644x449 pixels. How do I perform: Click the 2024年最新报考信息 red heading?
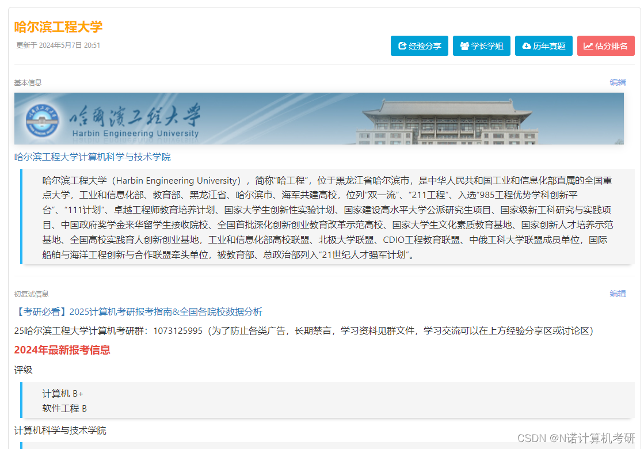[62, 350]
